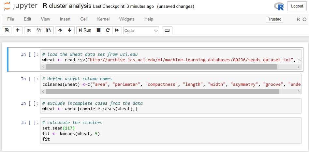
Task: Interrupt the kernel with stop icon
Action: point(98,30)
